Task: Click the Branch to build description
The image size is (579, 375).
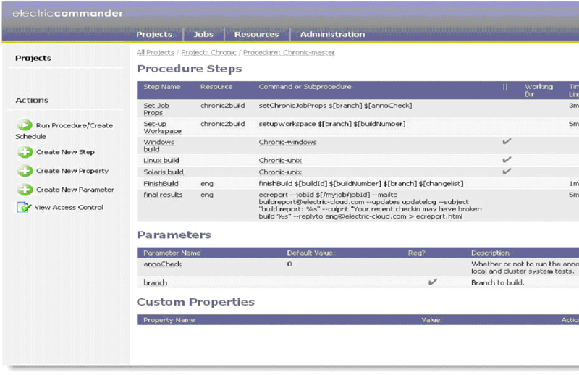Action: (497, 282)
